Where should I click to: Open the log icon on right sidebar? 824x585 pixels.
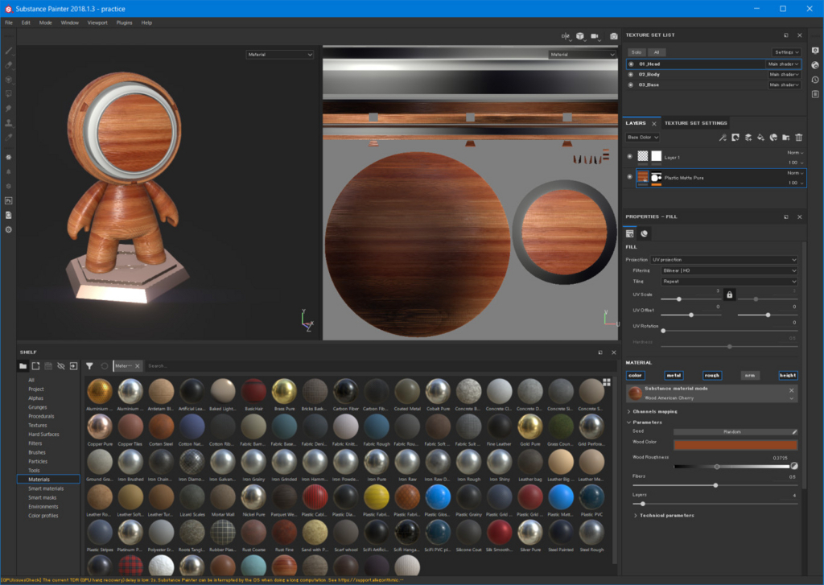[815, 94]
